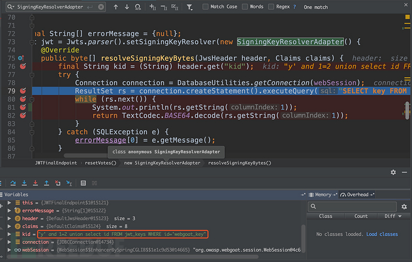Enable the Regex checkbox
Viewport: 412px width, 262px height.
point(272,7)
